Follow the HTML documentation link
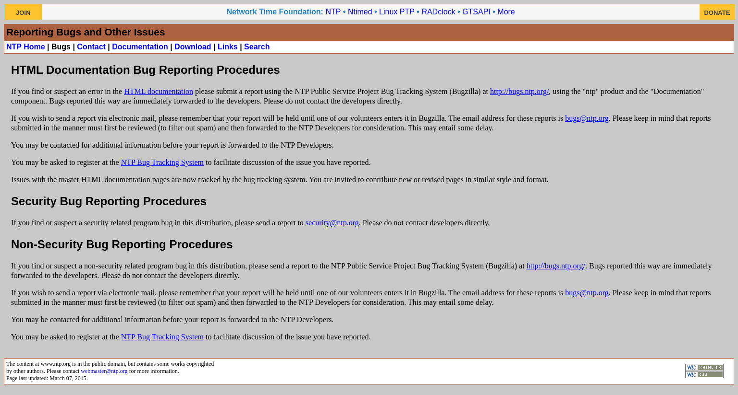 point(159,92)
